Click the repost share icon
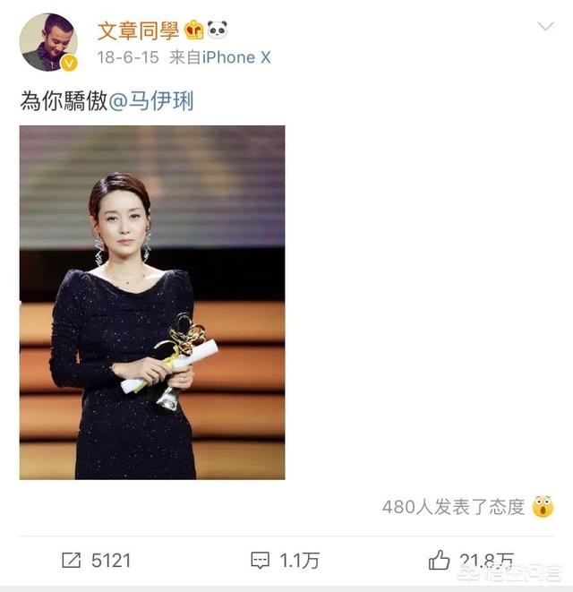 pyautogui.click(x=72, y=560)
